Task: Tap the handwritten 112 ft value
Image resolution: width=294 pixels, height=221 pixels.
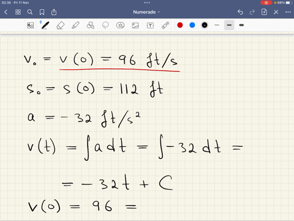Action: click(x=141, y=90)
